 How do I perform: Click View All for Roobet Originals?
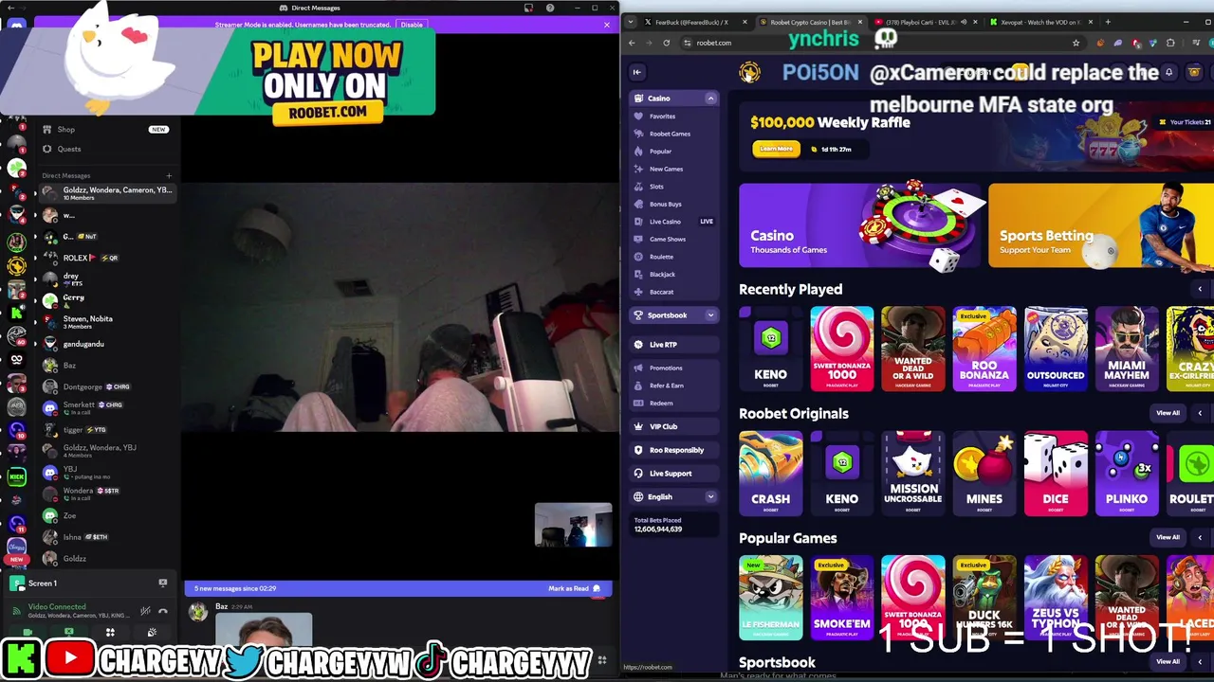tap(1168, 413)
